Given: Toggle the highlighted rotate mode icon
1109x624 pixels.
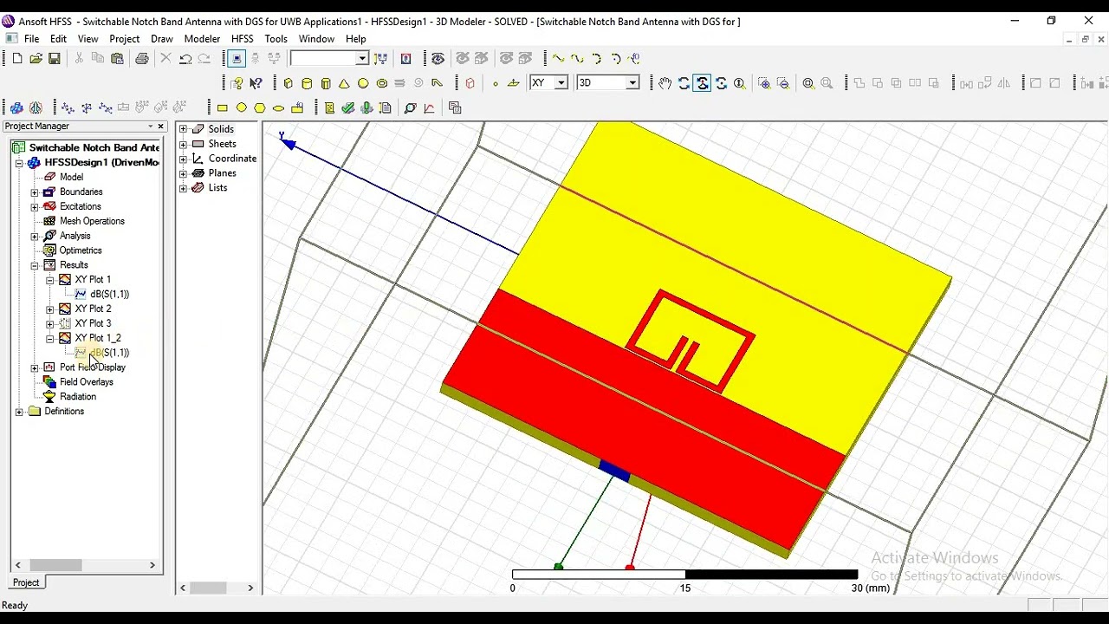Looking at the screenshot, I should [x=702, y=83].
